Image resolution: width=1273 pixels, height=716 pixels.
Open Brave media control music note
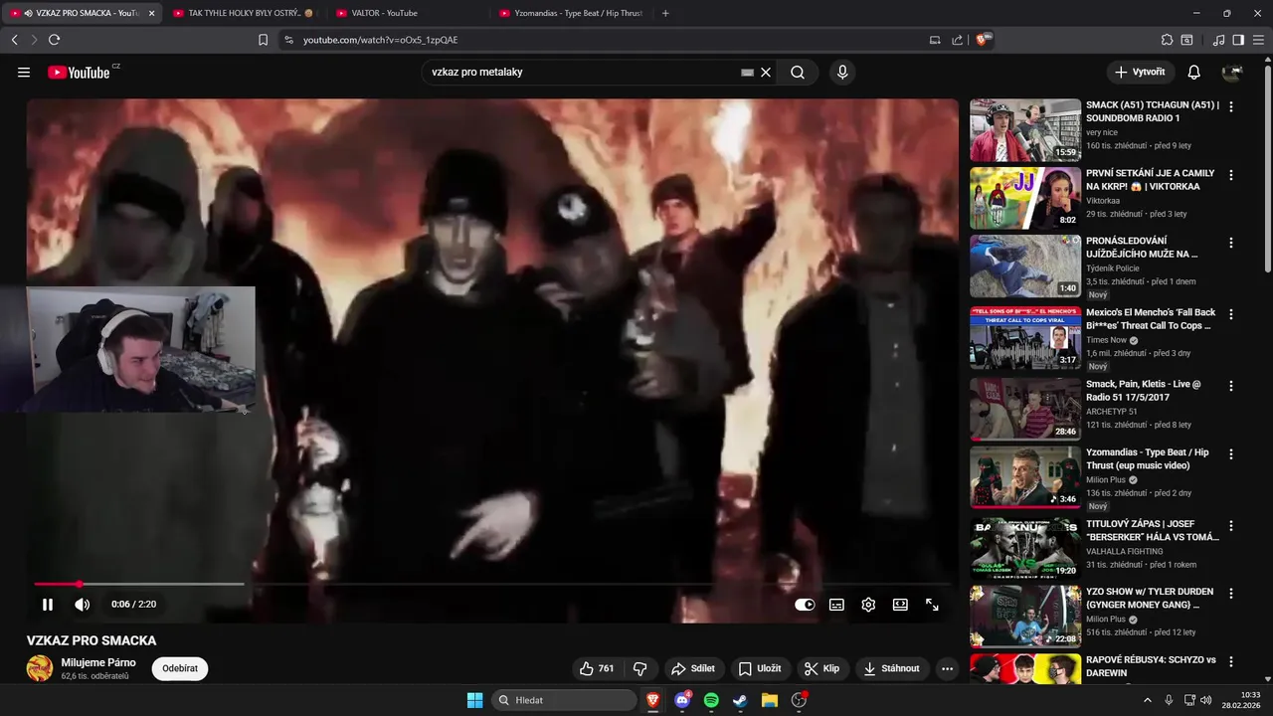(x=1218, y=40)
